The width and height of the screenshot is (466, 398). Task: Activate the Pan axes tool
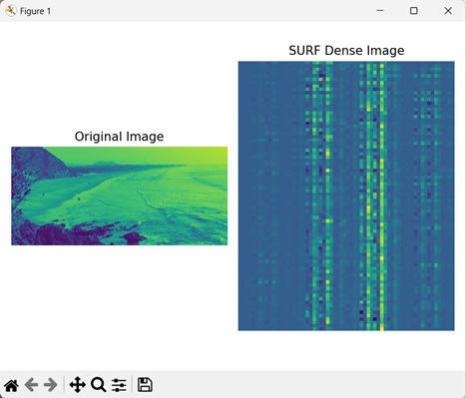(x=78, y=385)
